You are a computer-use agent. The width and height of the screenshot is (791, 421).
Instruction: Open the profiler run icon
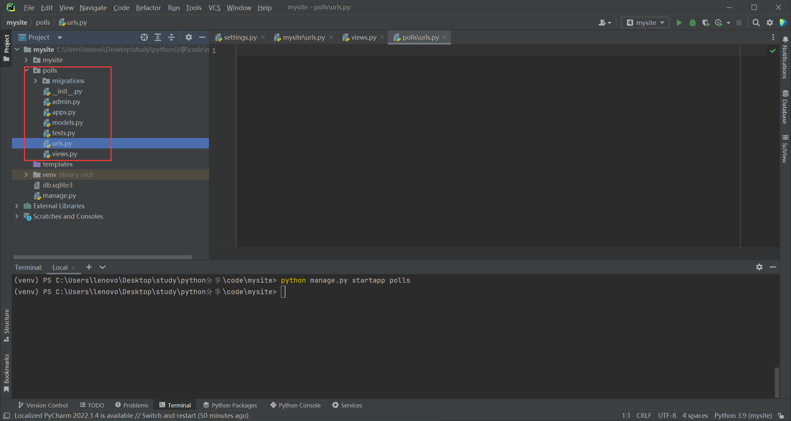(719, 23)
